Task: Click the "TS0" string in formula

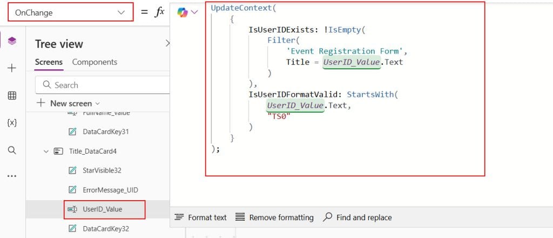Action: (279, 116)
